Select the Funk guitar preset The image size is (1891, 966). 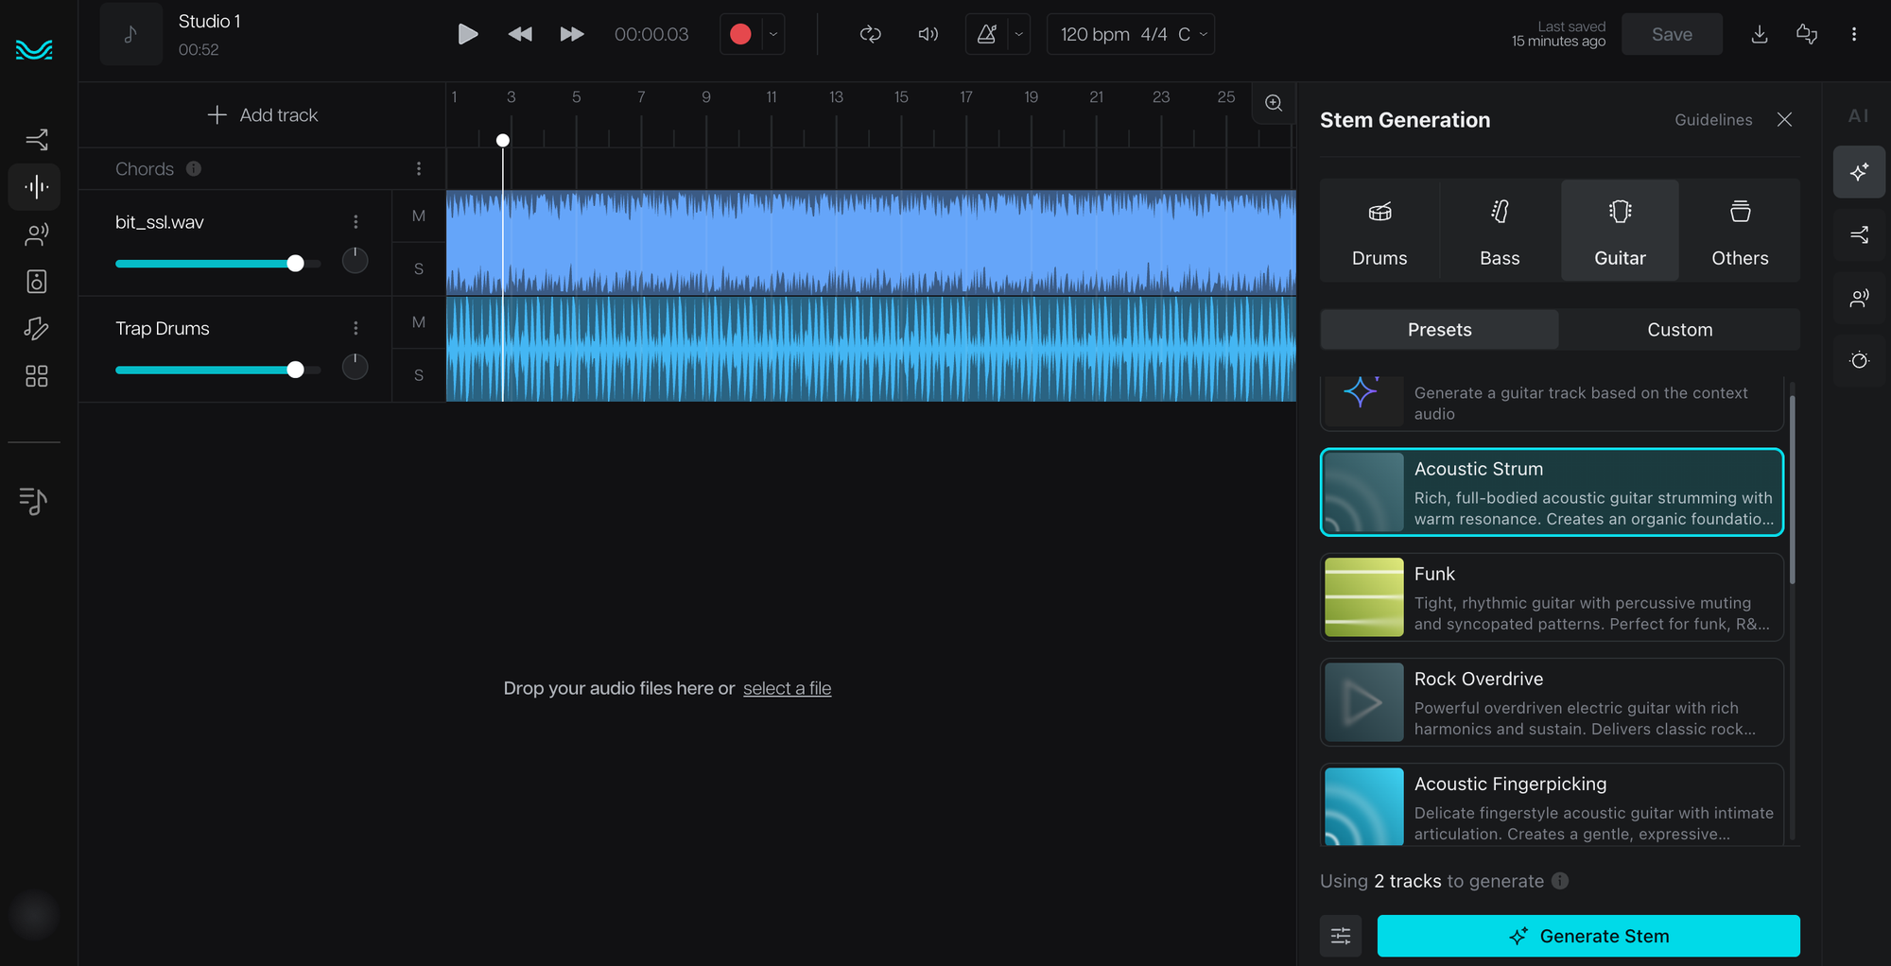(1552, 597)
